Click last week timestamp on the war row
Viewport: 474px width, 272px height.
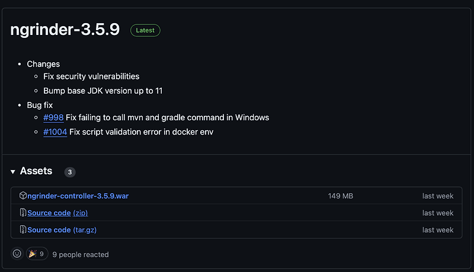[x=438, y=196]
